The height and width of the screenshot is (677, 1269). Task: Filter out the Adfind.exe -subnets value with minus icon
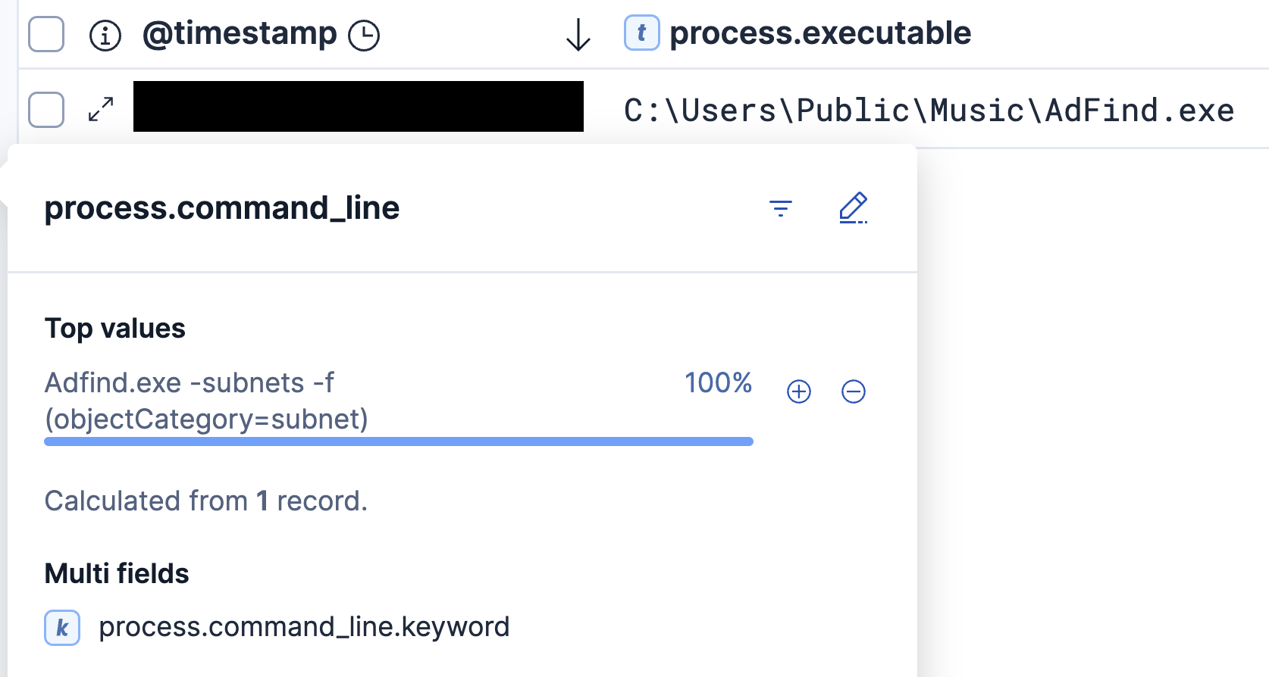[x=854, y=392]
